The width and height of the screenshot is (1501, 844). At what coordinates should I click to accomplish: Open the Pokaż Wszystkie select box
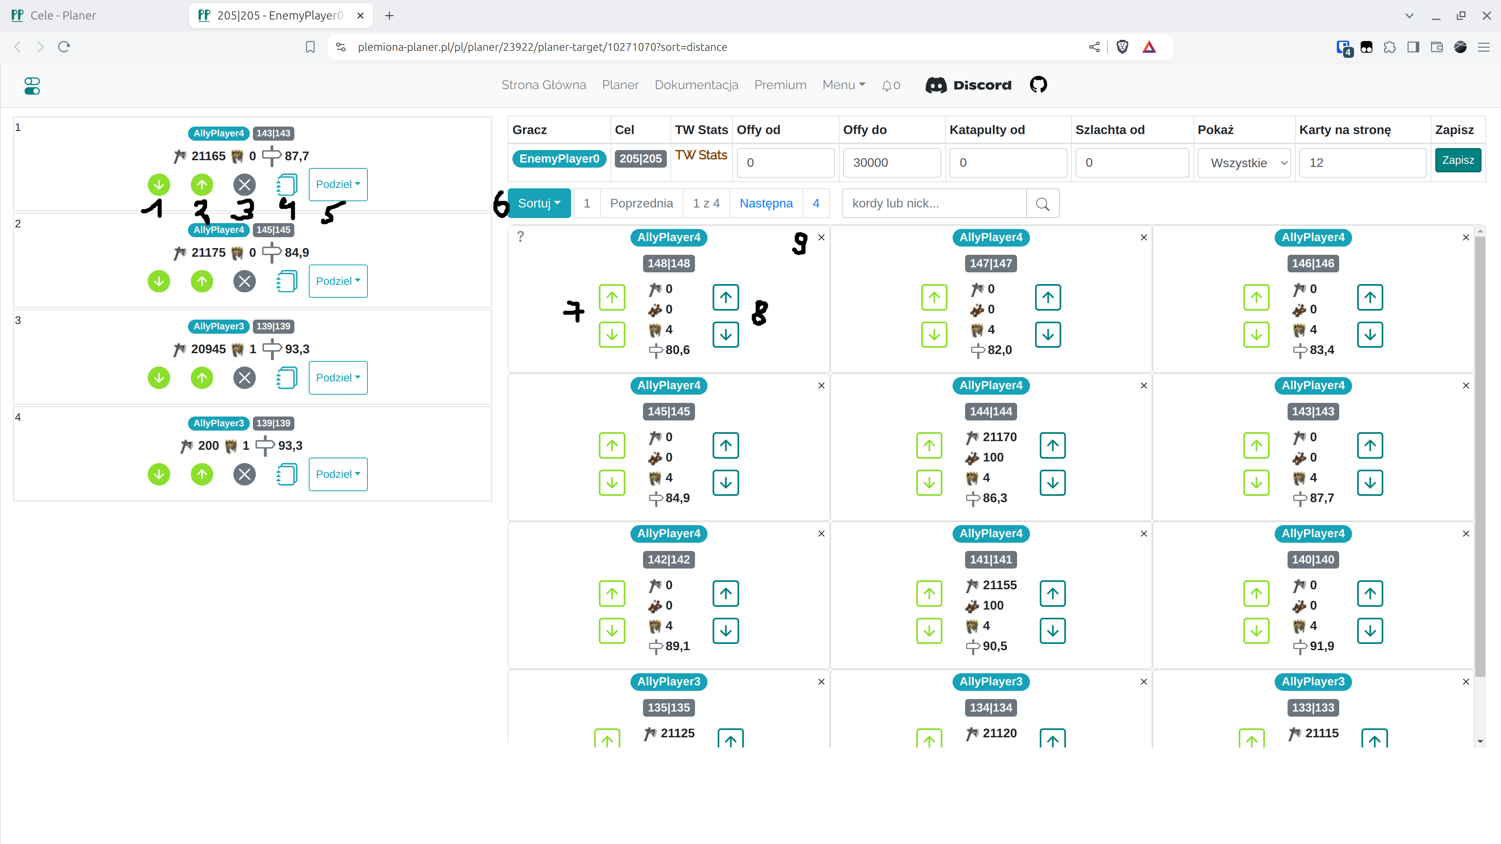click(x=1245, y=163)
